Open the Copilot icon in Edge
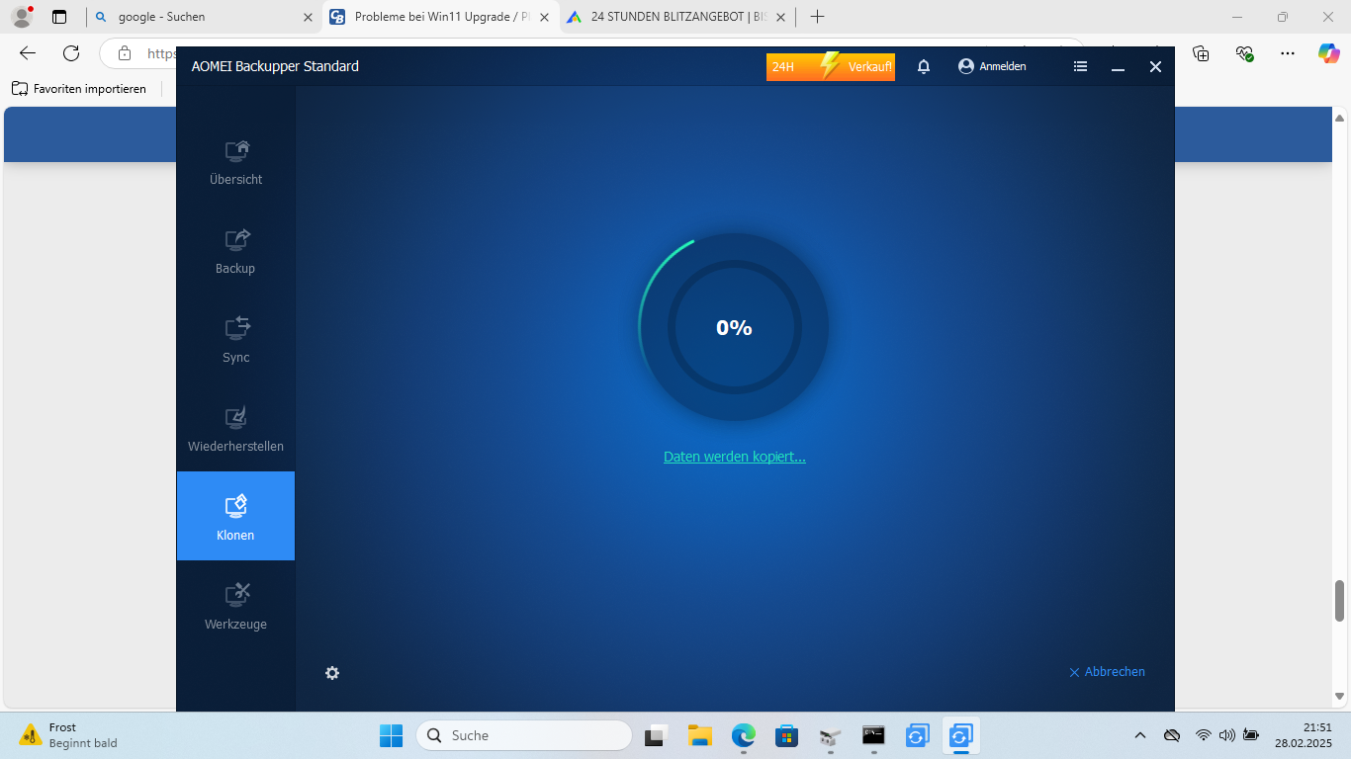 [x=1328, y=53]
